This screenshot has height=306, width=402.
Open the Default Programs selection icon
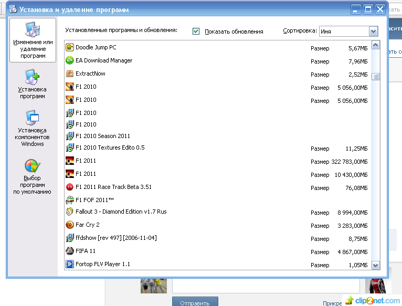[x=33, y=166]
